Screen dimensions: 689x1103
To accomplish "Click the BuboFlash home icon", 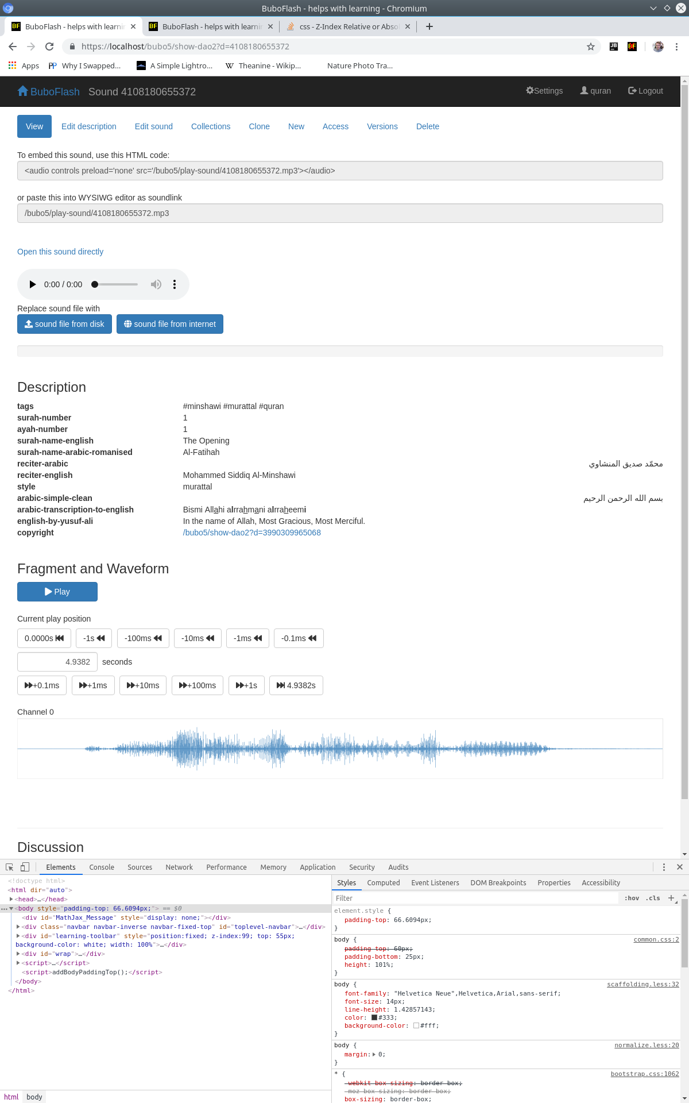I will tap(23, 91).
